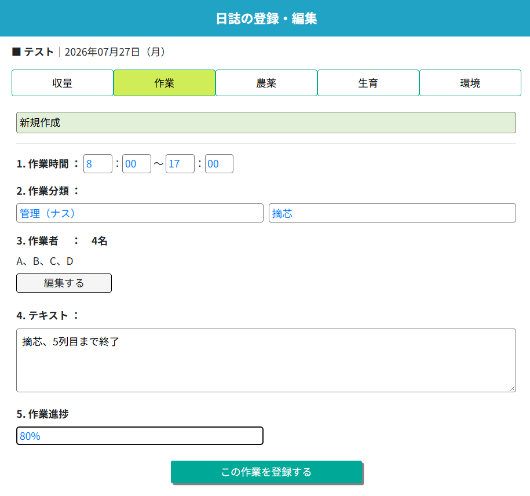Click the 日誌の登録・編集 header title
The height and width of the screenshot is (496, 530).
tap(266, 19)
